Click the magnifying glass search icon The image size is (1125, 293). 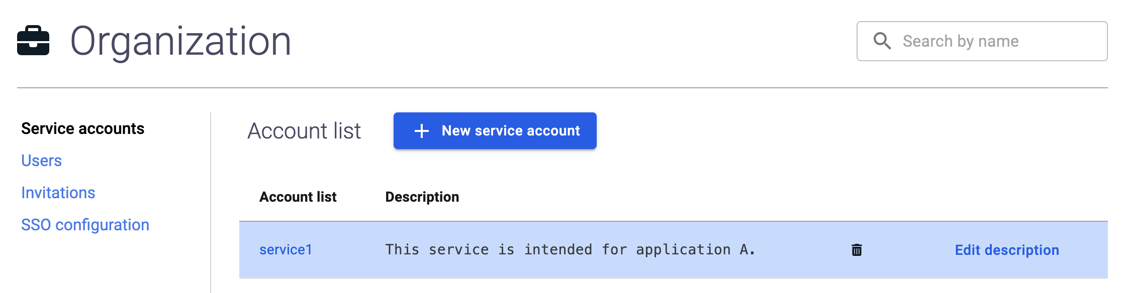point(882,41)
